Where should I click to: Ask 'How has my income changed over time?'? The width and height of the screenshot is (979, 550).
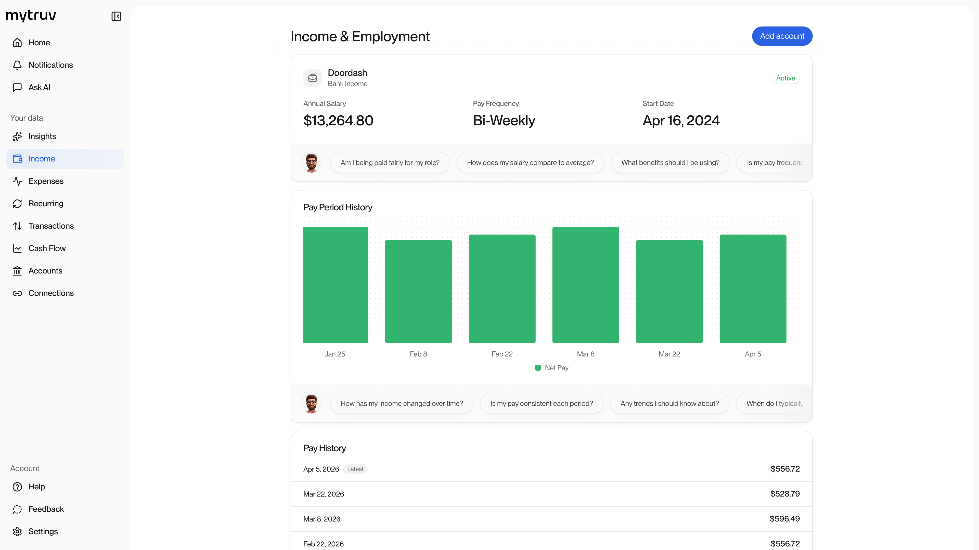tap(402, 404)
